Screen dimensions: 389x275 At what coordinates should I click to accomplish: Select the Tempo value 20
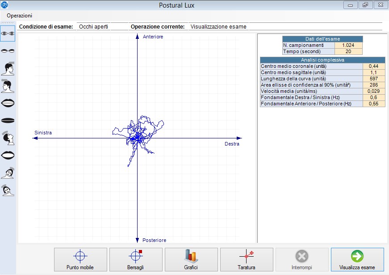click(348, 51)
